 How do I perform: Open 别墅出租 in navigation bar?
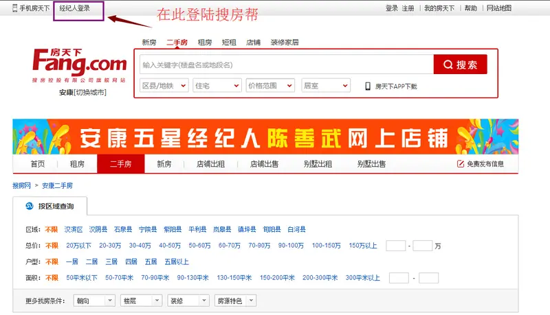click(318, 164)
